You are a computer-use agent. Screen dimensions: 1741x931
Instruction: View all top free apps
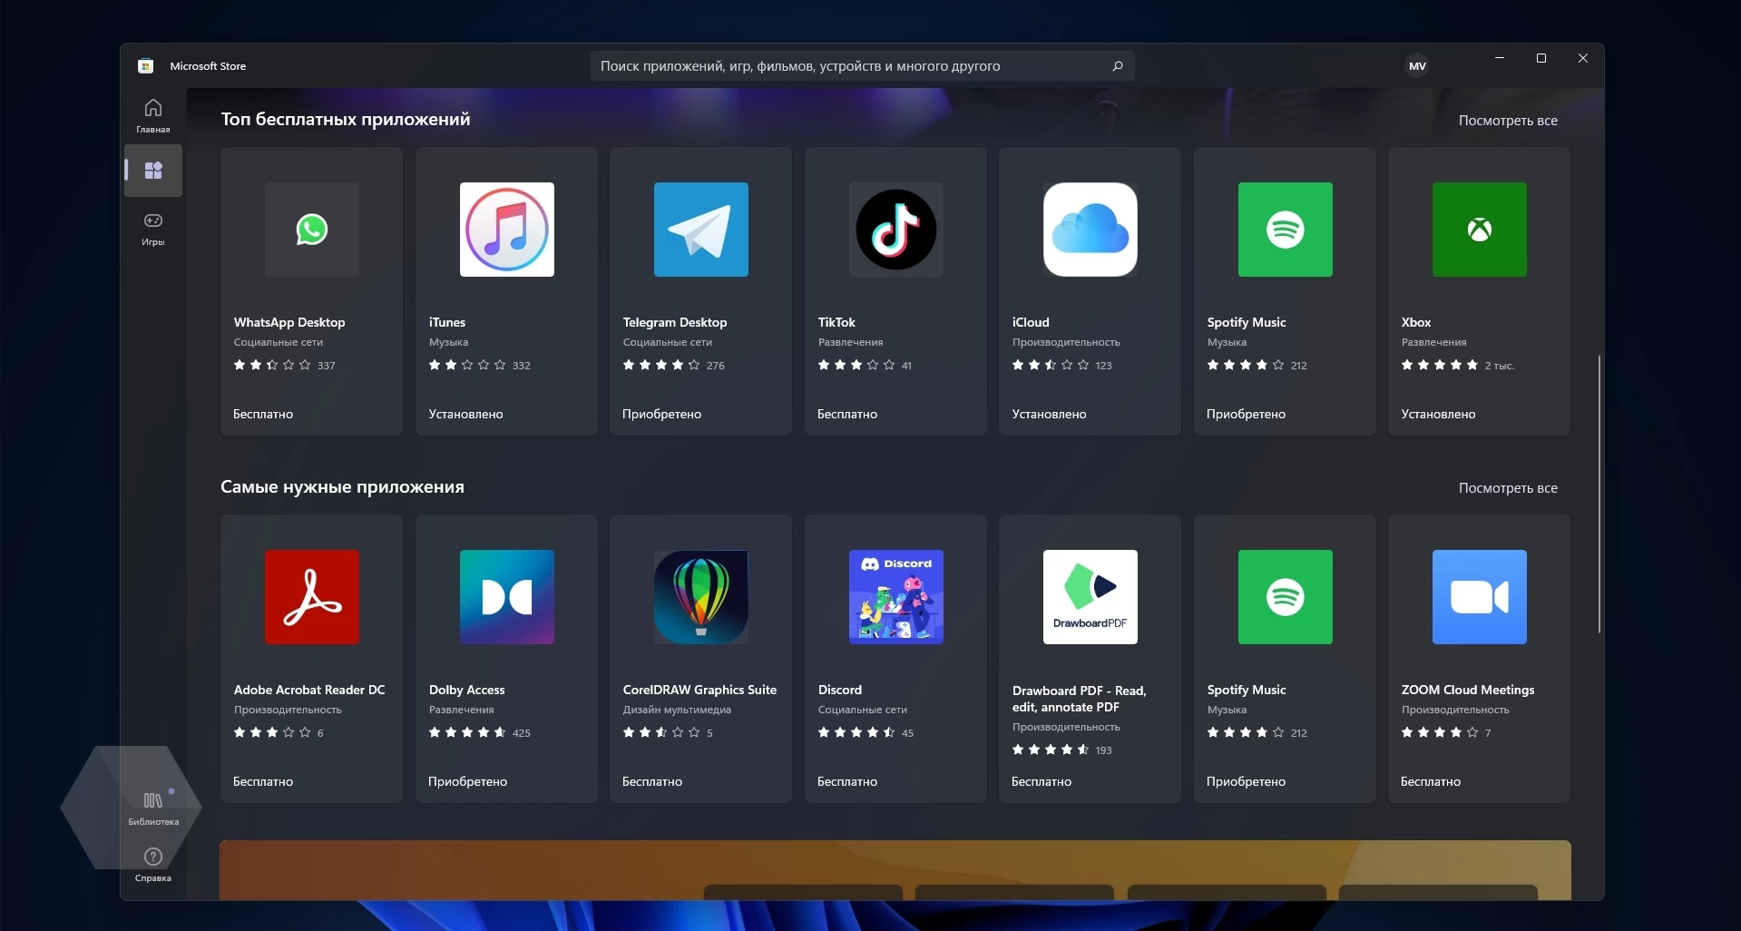tap(1508, 121)
